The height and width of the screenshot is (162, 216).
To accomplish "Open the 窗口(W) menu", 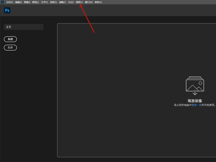I will 89,2.
